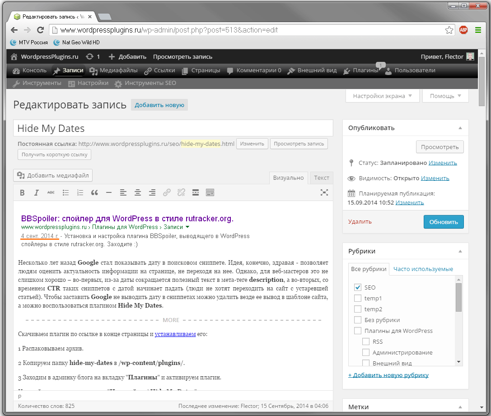
Task: Align text center
Action: pyautogui.click(x=137, y=192)
